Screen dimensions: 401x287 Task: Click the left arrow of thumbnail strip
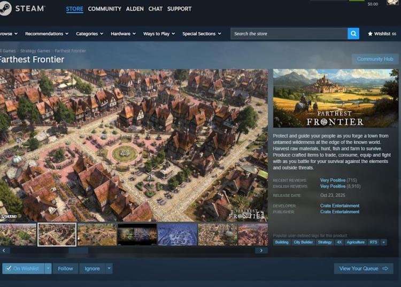point(4,251)
